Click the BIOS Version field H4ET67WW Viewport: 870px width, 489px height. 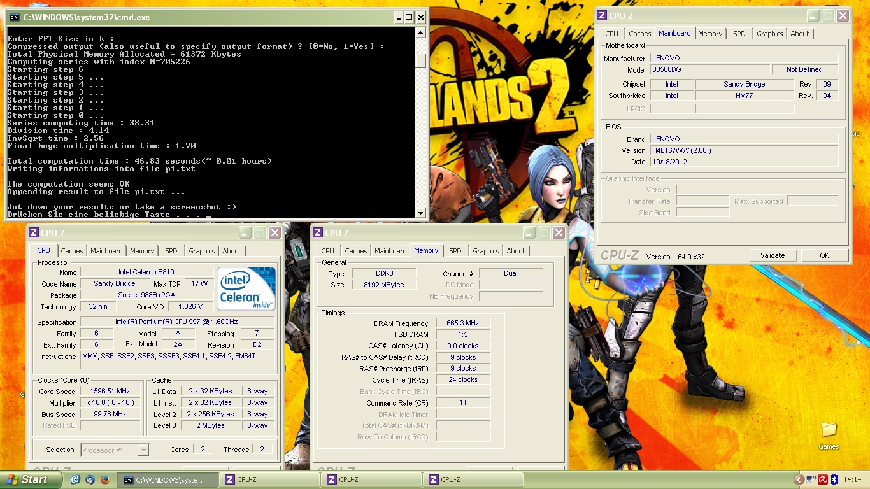pyautogui.click(x=744, y=150)
